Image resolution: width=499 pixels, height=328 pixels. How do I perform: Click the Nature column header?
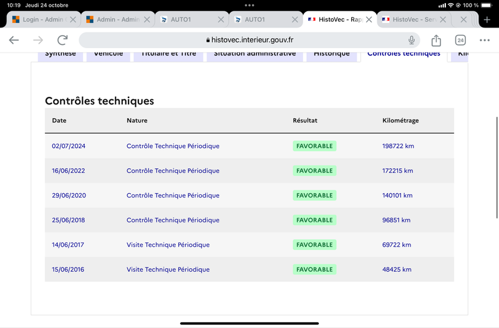(x=137, y=121)
